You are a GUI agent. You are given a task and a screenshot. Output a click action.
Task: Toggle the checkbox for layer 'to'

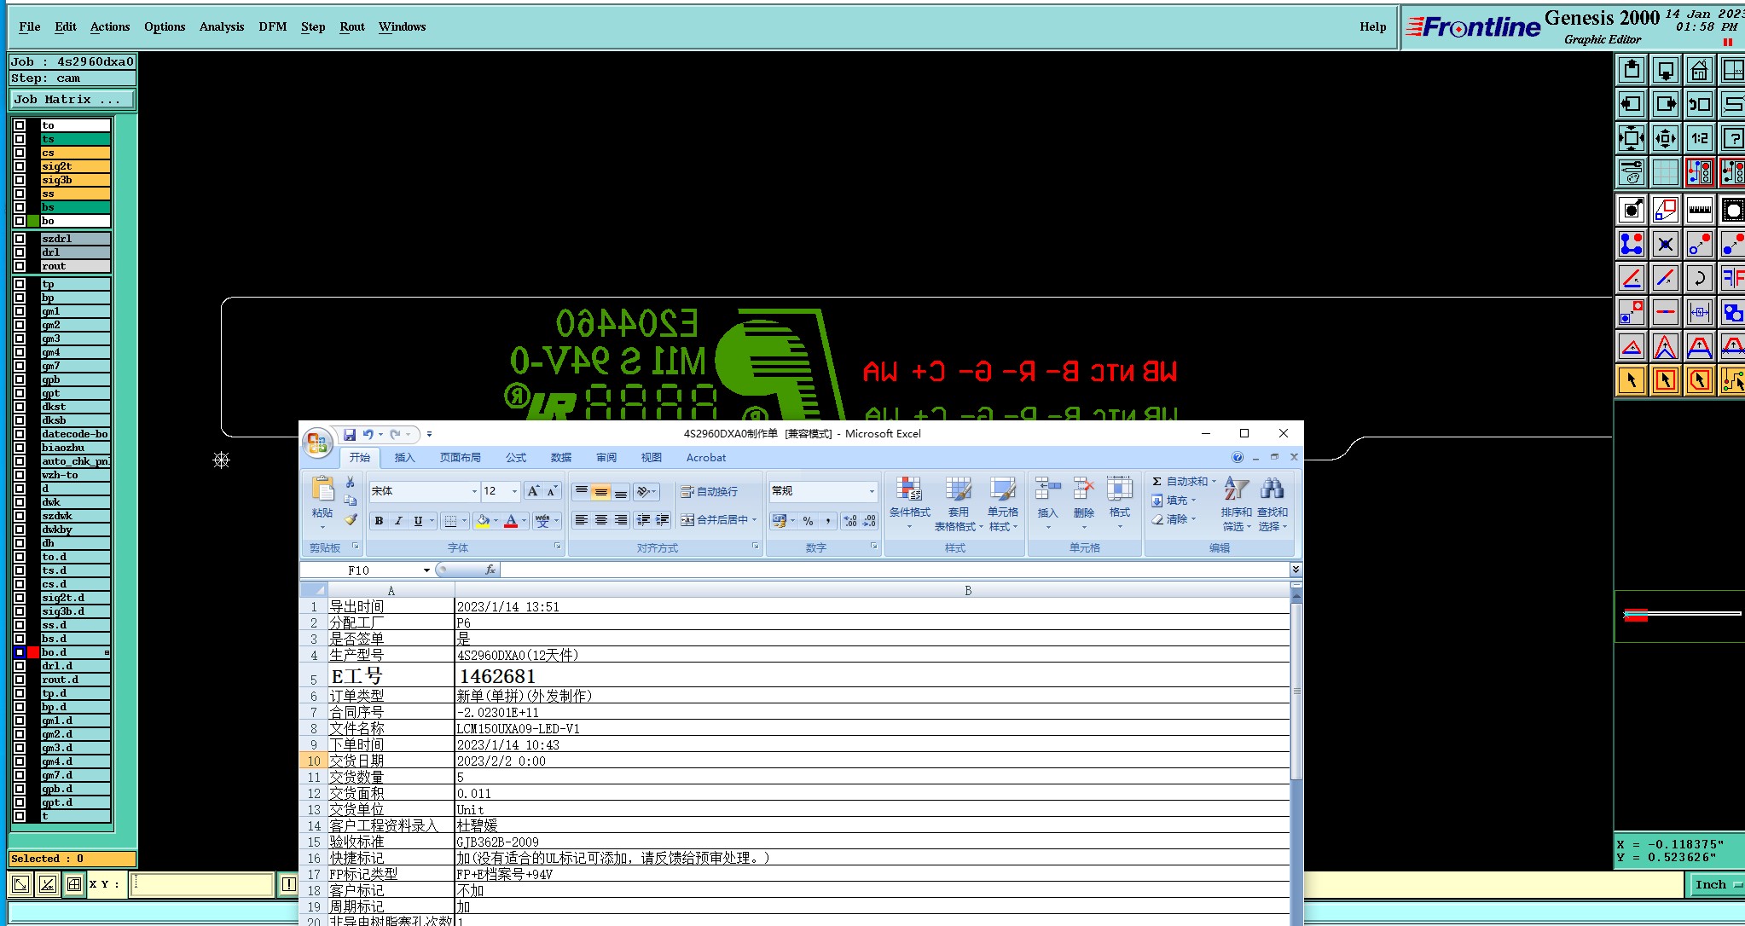tap(20, 125)
